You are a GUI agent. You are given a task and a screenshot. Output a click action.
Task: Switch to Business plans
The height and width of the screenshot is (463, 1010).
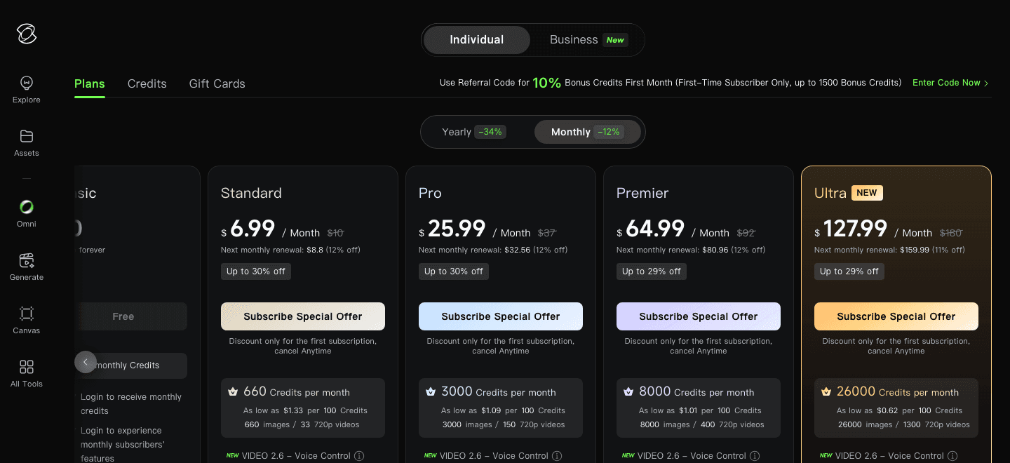click(588, 40)
